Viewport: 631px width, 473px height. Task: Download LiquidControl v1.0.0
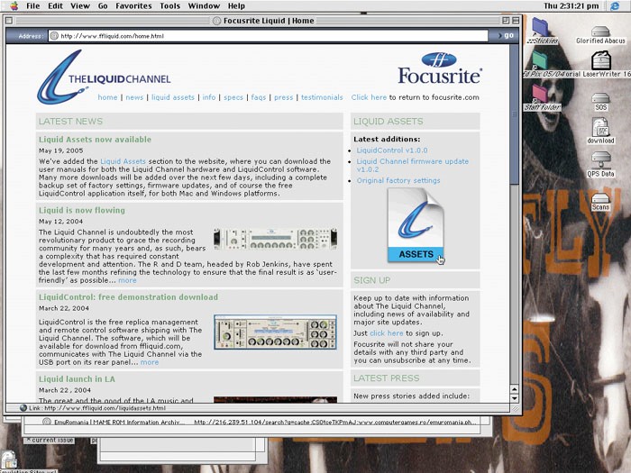[x=392, y=150]
